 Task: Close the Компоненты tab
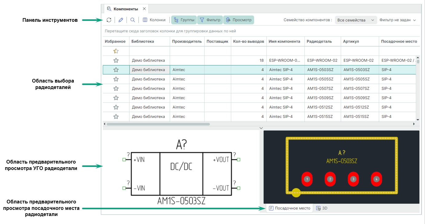tap(144, 9)
